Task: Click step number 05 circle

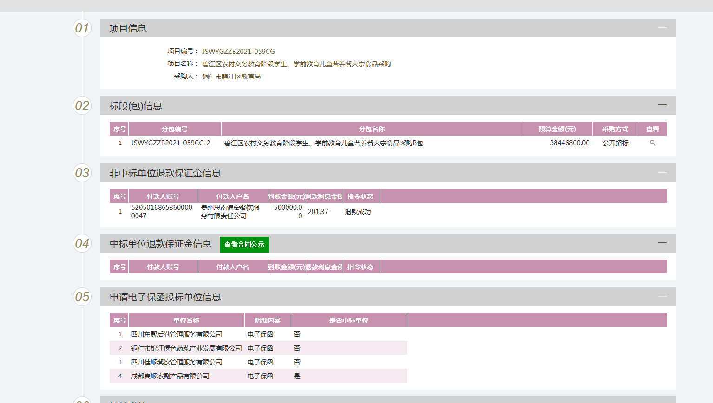Action: tap(82, 297)
